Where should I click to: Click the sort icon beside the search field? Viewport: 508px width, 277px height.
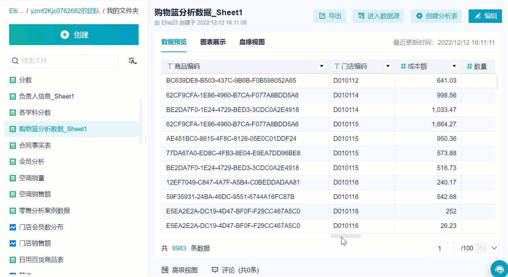click(133, 61)
